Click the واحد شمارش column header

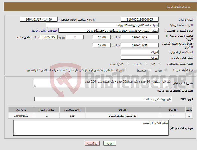pos(72,110)
